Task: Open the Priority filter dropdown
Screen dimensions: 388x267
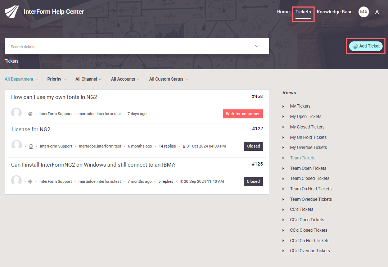Action: click(57, 79)
